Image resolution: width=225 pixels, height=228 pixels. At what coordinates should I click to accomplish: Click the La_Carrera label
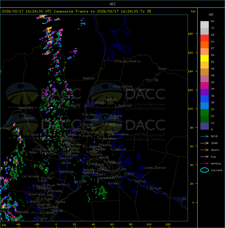click(x=30, y=176)
